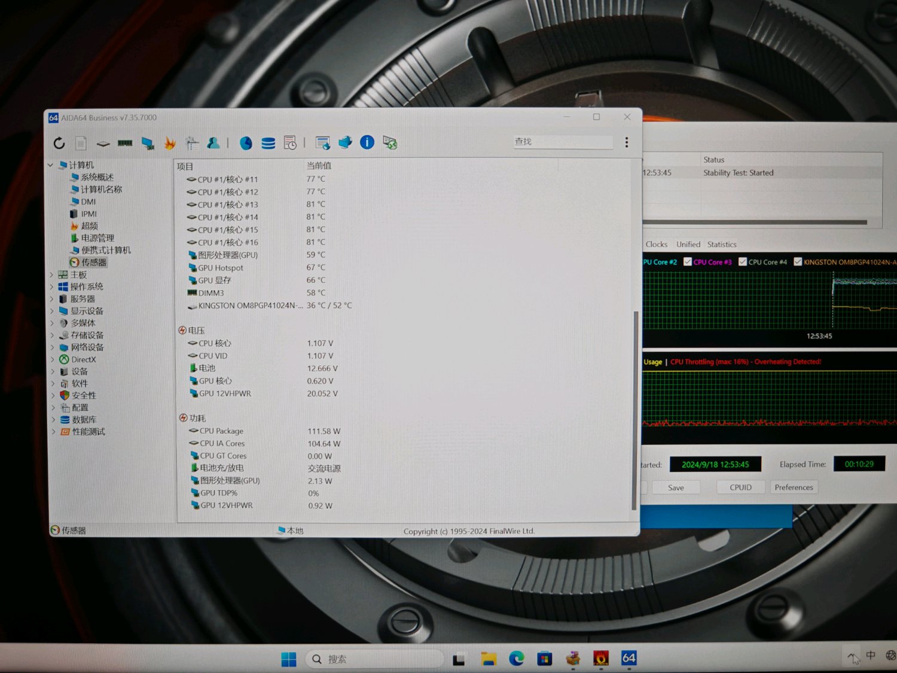Expand the 网络设备 tree node

coord(51,347)
